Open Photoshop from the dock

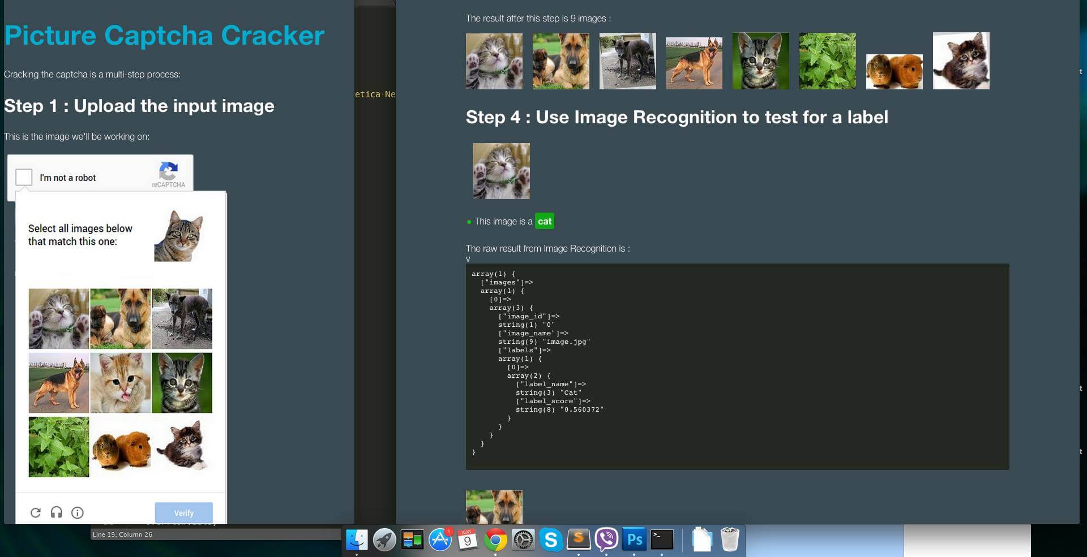[634, 539]
